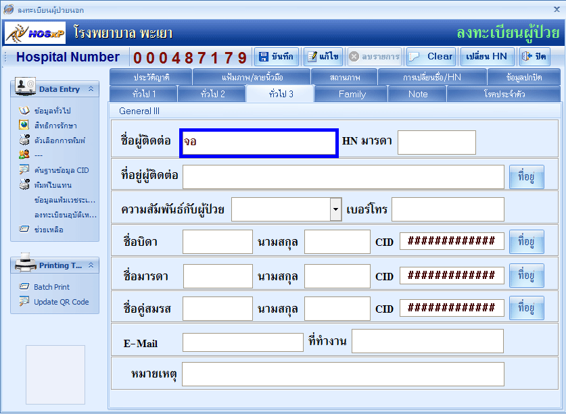This screenshot has width=566, height=414.
Task: Click the นามสกุล field in ชื่อคู่สมรส row
Action: (x=337, y=309)
